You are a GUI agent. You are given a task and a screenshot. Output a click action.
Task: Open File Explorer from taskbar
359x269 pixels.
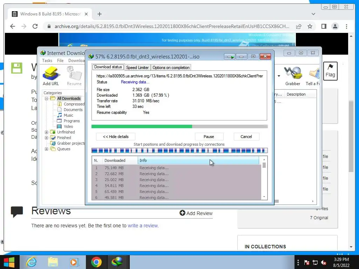pyautogui.click(x=53, y=262)
